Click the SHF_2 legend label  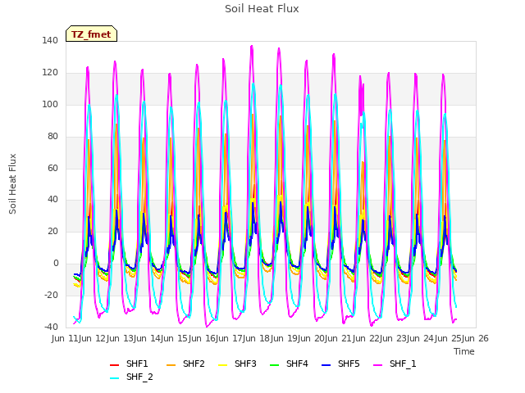[139, 377]
